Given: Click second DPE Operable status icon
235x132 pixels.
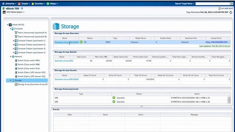Looking at the screenshot, I should [114, 102].
